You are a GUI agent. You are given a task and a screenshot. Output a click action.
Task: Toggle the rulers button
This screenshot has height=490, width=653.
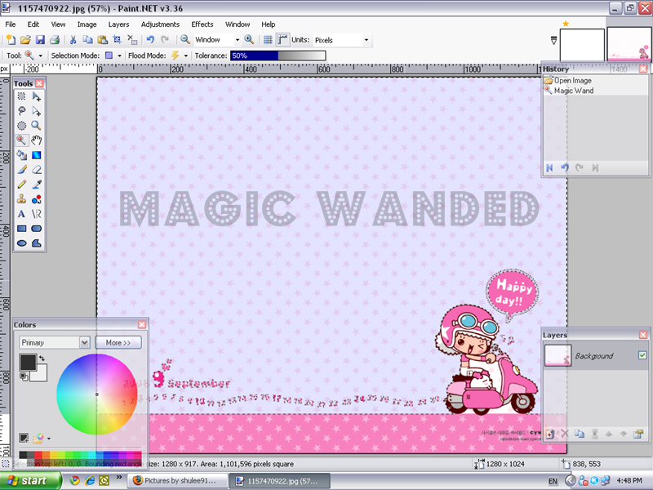click(282, 39)
